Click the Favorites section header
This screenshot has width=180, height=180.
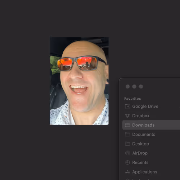tap(132, 99)
